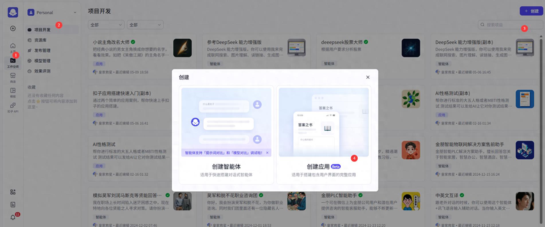Screen dimensions: 545x227
Task: Click 收藏 section heading
Action: coord(32,87)
